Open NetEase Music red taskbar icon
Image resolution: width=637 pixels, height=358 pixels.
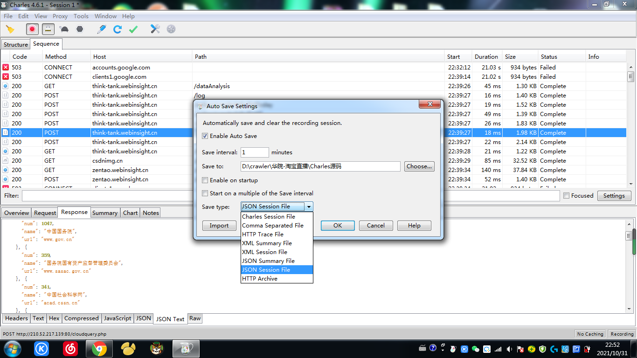(x=70, y=349)
